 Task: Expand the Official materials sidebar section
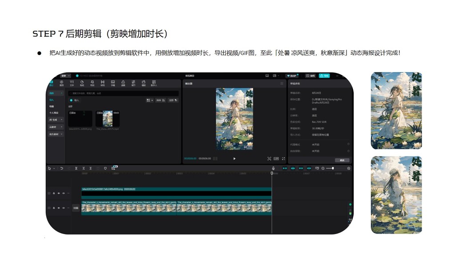(56, 134)
